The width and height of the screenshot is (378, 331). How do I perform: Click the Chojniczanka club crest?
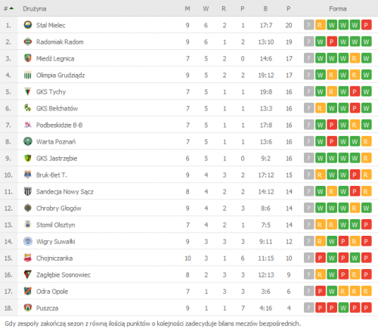click(28, 258)
